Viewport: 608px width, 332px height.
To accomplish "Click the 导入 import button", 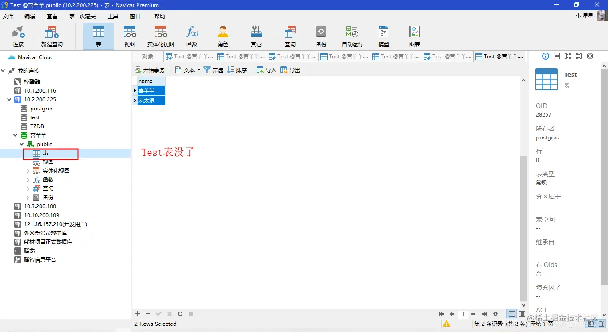I will click(x=267, y=70).
